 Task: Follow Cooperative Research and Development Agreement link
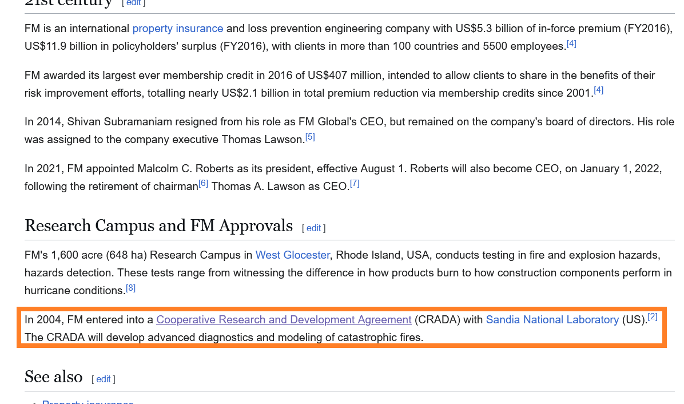tap(284, 320)
